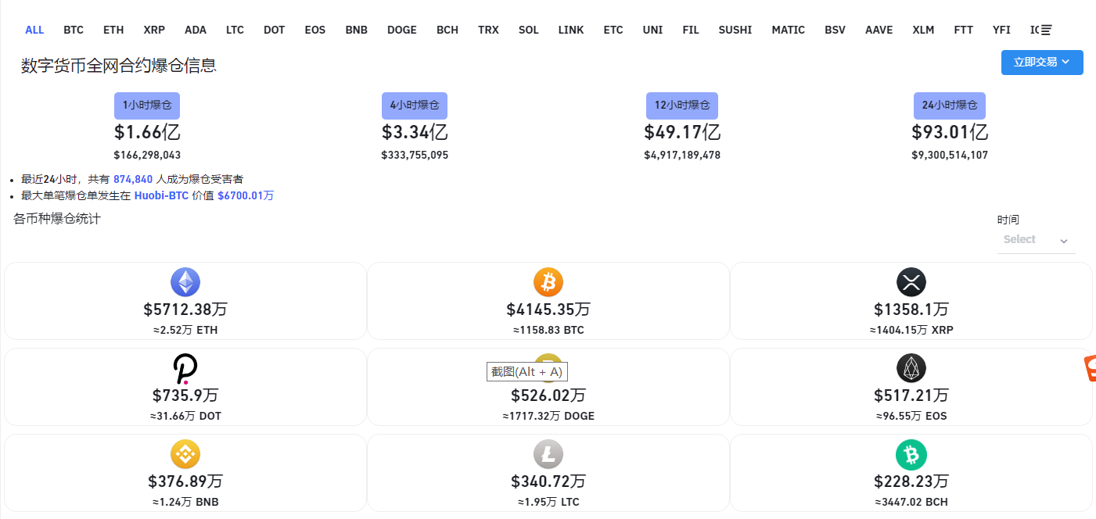Click the Bitcoin coin icon
Image resolution: width=1096 pixels, height=519 pixels.
click(x=548, y=282)
